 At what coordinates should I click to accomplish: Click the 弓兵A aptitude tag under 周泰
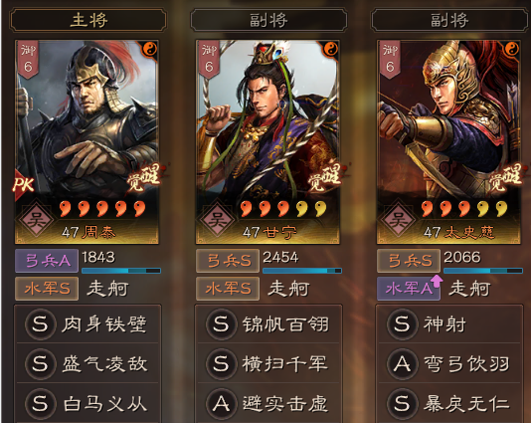(47, 261)
